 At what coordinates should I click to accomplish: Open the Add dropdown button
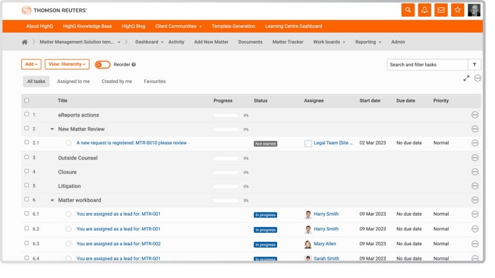[x=32, y=64]
